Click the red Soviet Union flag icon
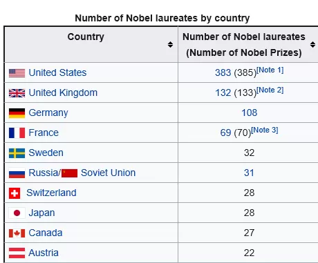Viewport: 318px width, 263px height. [69, 173]
